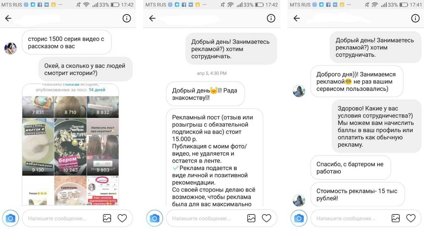Viewport: 424px width, 229px height.
Task: Open the camera in the middle chat
Action: (155, 218)
